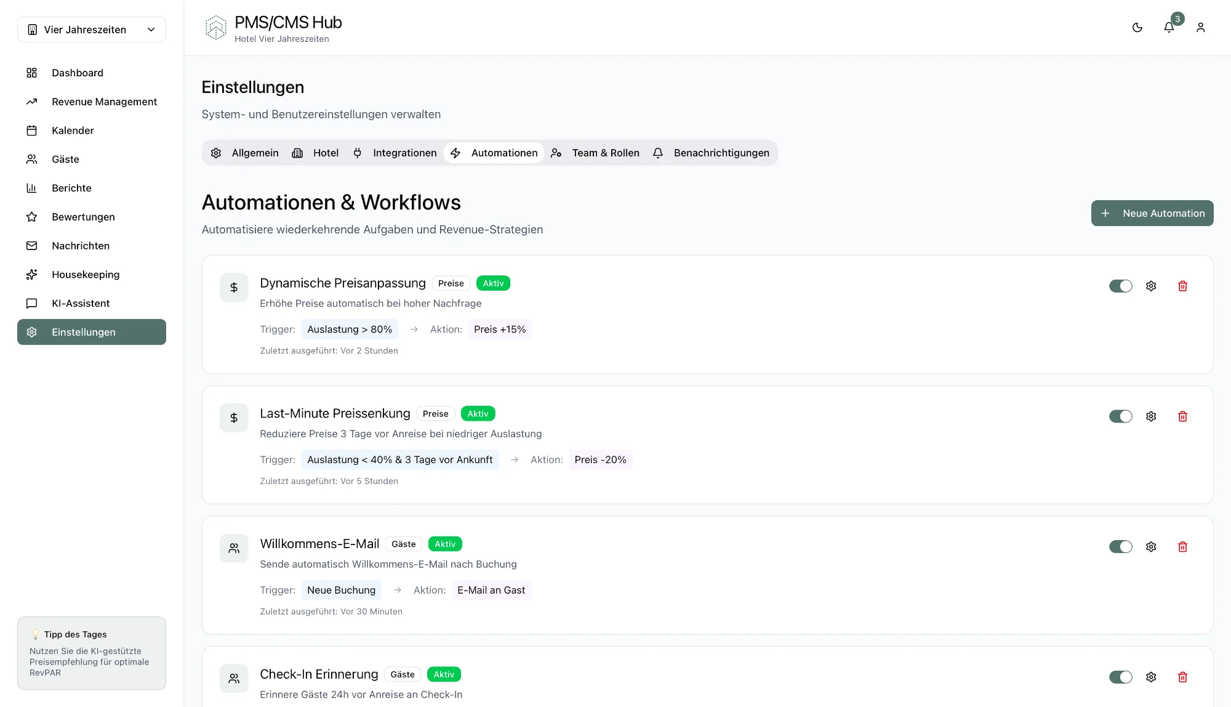Configure Dynamische Preisanpassung via gear icon

(1151, 286)
